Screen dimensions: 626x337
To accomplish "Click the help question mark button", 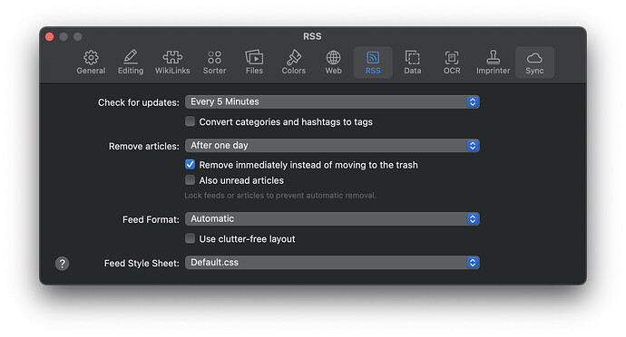I will (62, 264).
